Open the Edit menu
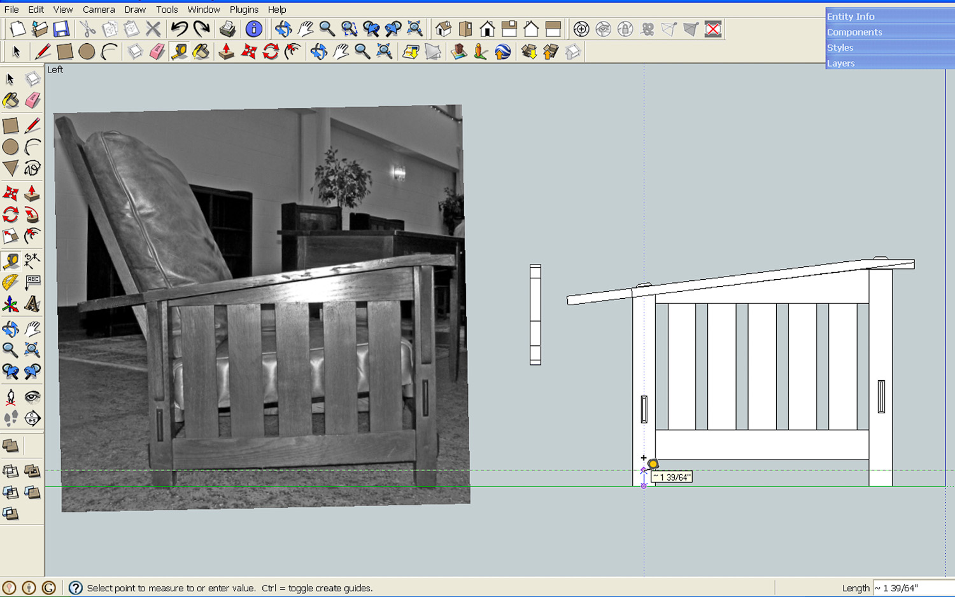The width and height of the screenshot is (955, 597). [x=36, y=10]
